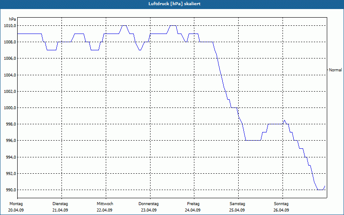
Task: Select the 'Dienstag' day label
Action: 60,204
